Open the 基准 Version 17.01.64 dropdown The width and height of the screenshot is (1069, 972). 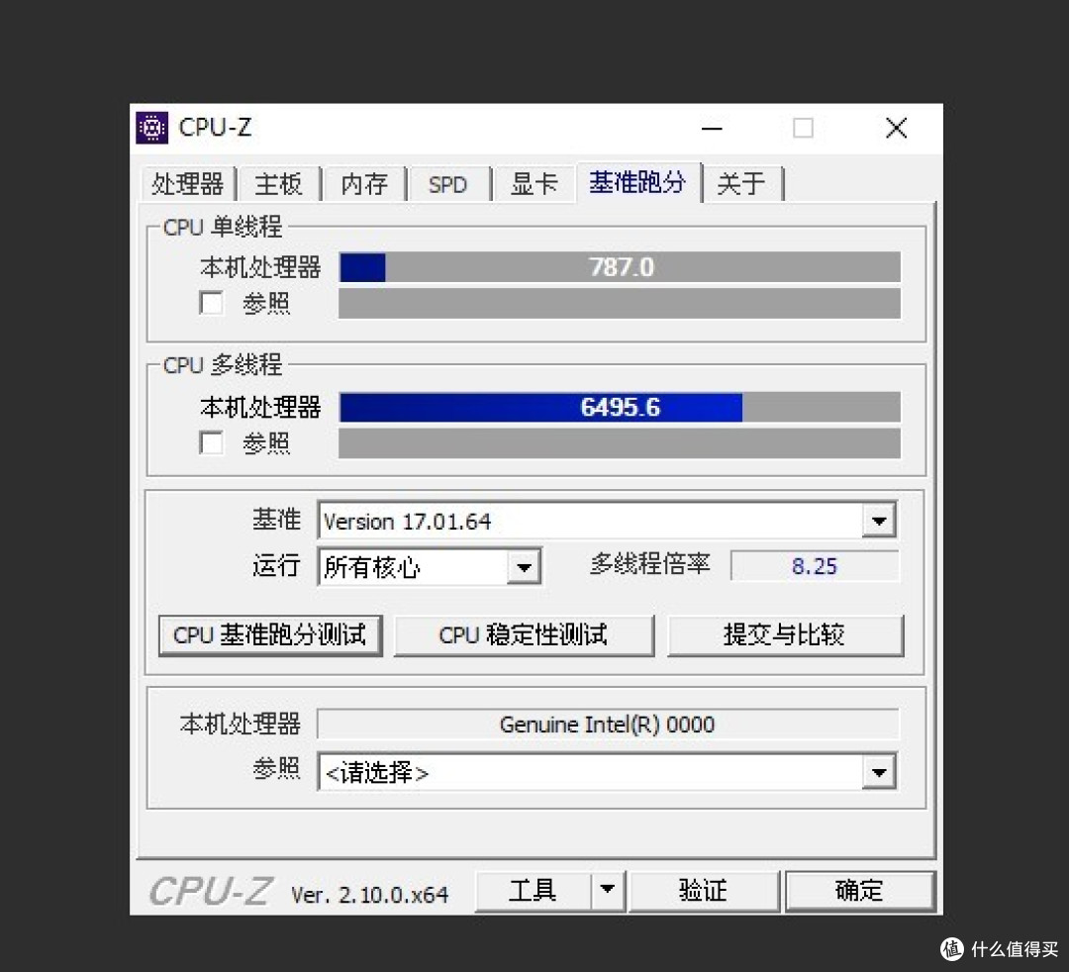coord(879,520)
